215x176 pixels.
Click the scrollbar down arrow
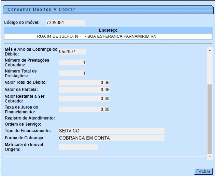coord(210,156)
